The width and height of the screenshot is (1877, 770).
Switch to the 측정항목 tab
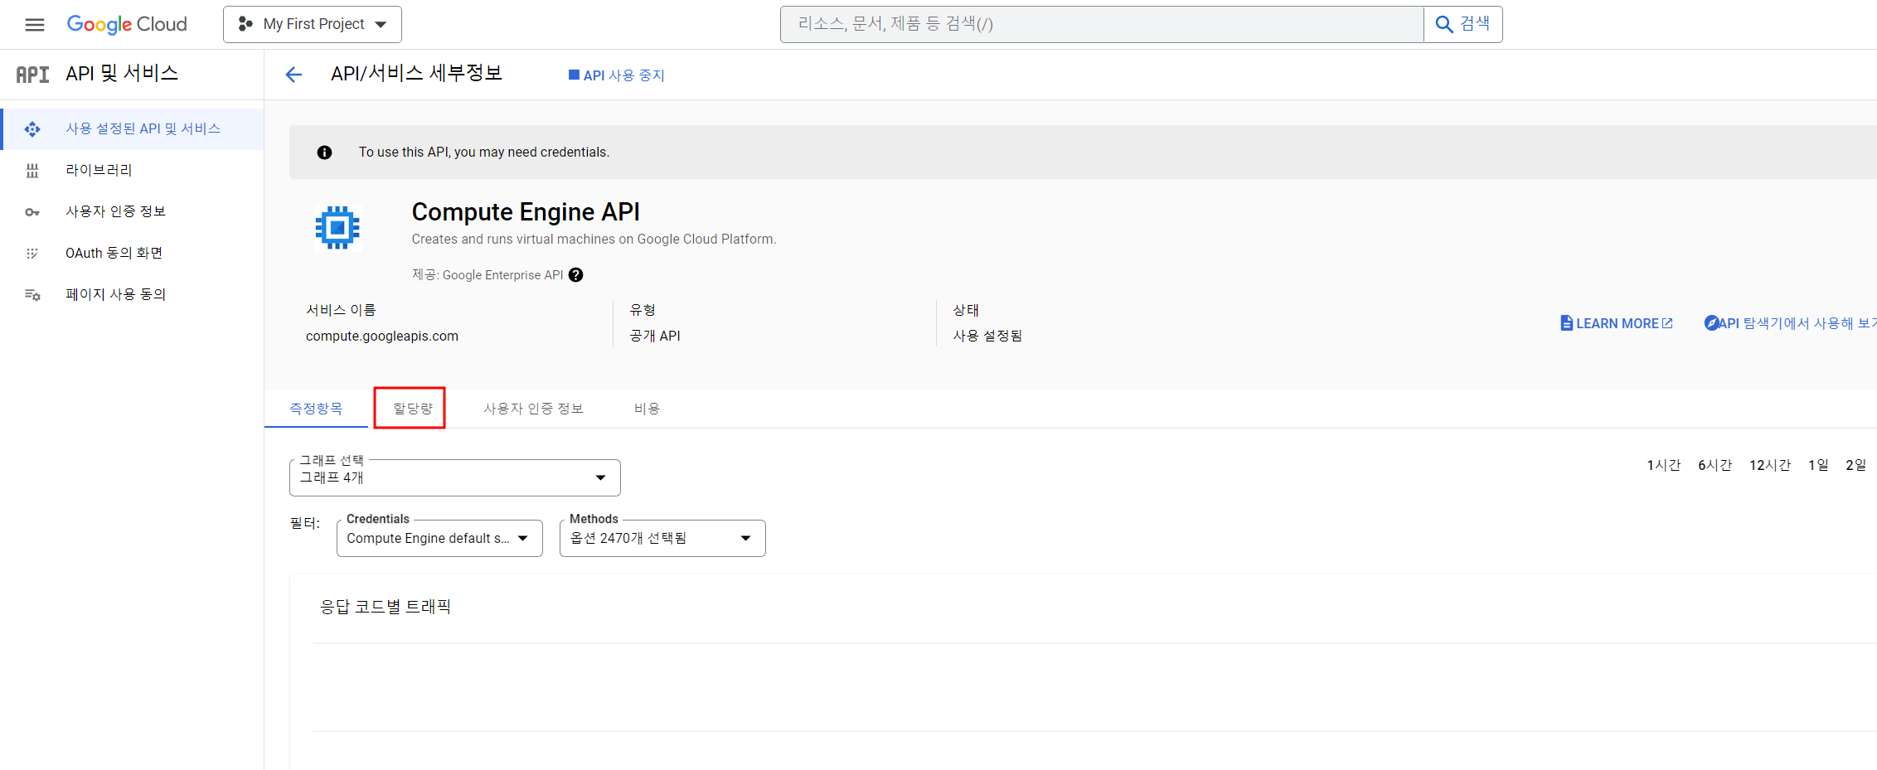coord(316,409)
